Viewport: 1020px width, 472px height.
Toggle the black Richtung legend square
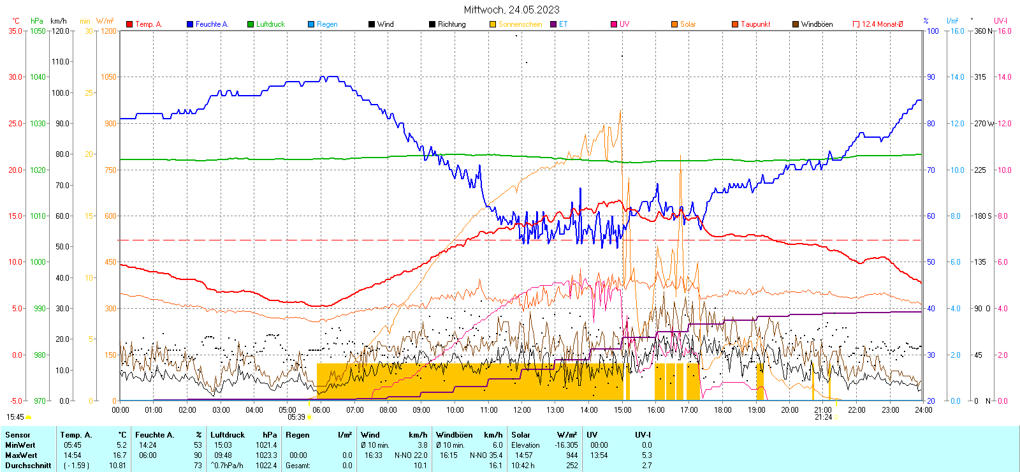click(x=432, y=24)
